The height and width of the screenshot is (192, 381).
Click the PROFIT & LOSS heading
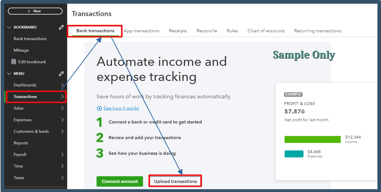[299, 104]
